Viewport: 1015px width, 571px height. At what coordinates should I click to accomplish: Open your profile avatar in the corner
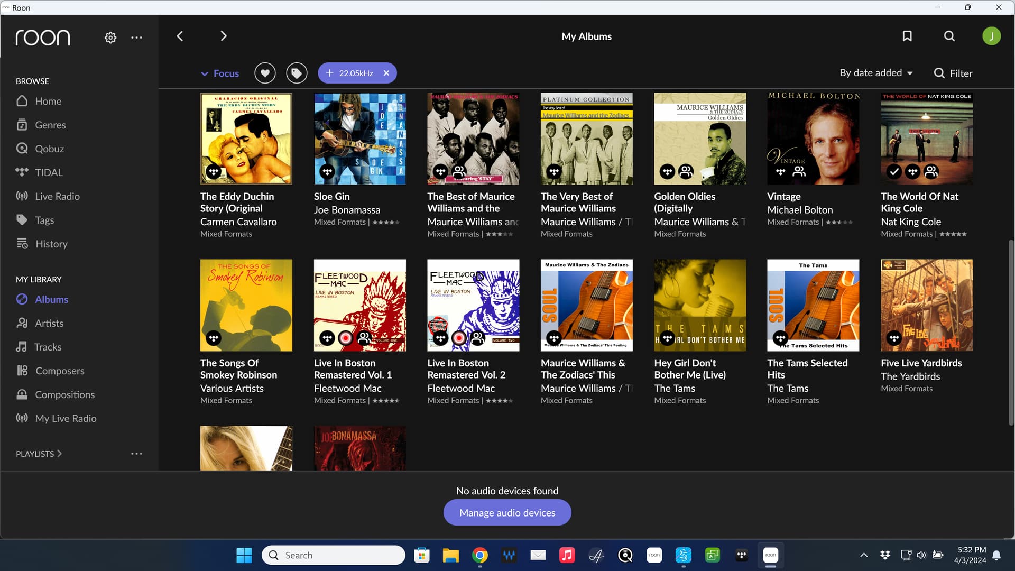pyautogui.click(x=992, y=36)
